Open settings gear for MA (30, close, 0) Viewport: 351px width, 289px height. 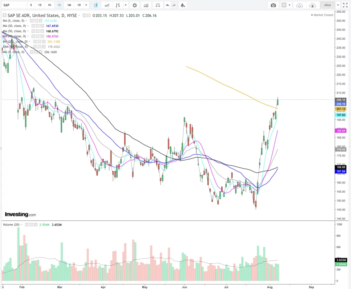pyautogui.click(x=38, y=26)
